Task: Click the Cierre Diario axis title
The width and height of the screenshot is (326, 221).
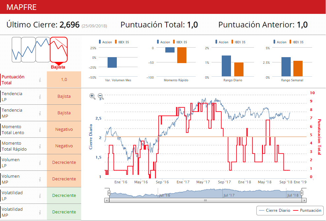Action: point(91,137)
